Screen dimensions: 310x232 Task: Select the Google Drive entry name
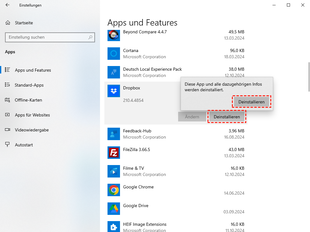tap(136, 206)
